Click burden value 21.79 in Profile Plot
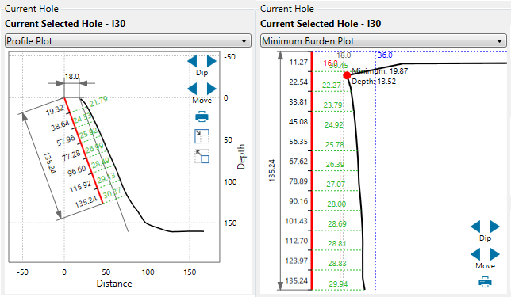 coord(98,101)
